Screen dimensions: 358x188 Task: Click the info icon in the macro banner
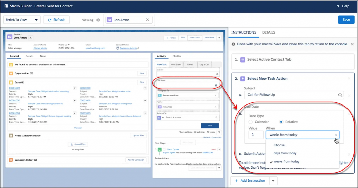click(233, 44)
